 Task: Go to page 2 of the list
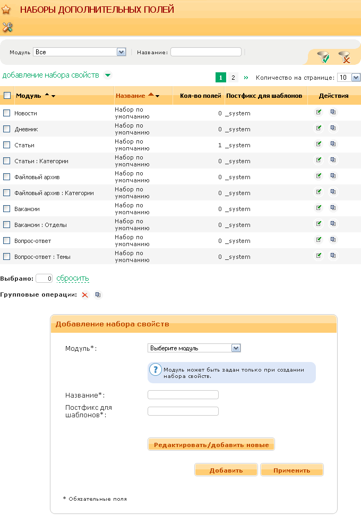pyautogui.click(x=233, y=78)
